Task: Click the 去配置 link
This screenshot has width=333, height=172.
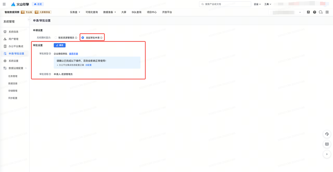Action: tap(88, 65)
